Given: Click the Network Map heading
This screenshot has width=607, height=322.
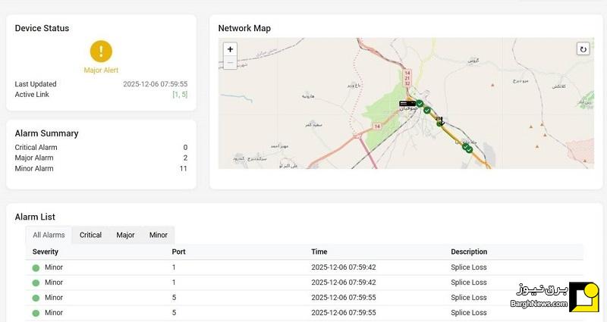Looking at the screenshot, I should coord(244,28).
